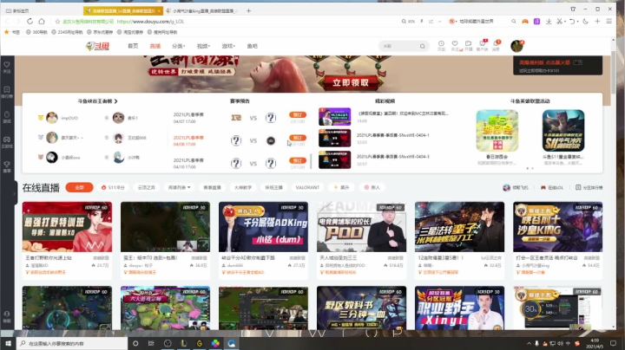Viewport: 625px width, 350px height.
Task: Open the 在线LOL link
Action: (552, 187)
